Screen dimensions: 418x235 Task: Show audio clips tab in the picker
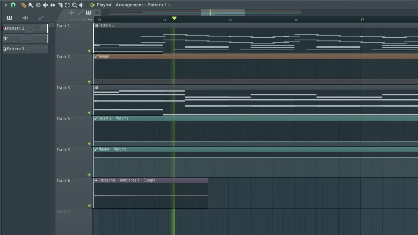click(x=25, y=18)
